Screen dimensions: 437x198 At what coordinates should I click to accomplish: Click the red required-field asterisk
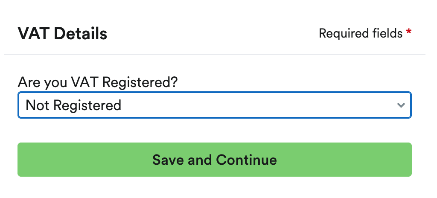(x=409, y=32)
